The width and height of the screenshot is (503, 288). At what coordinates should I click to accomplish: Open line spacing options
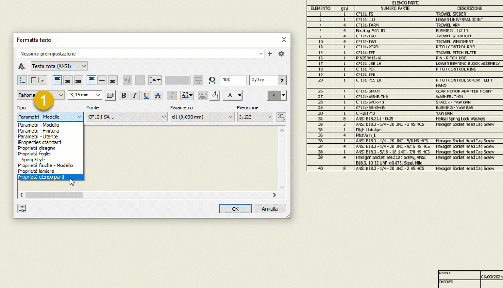(155, 80)
